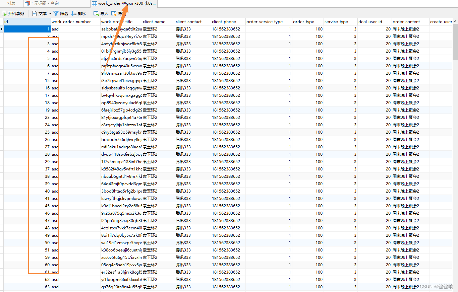Click the Import (导入) icon
458x292 pixels.
click(96, 13)
